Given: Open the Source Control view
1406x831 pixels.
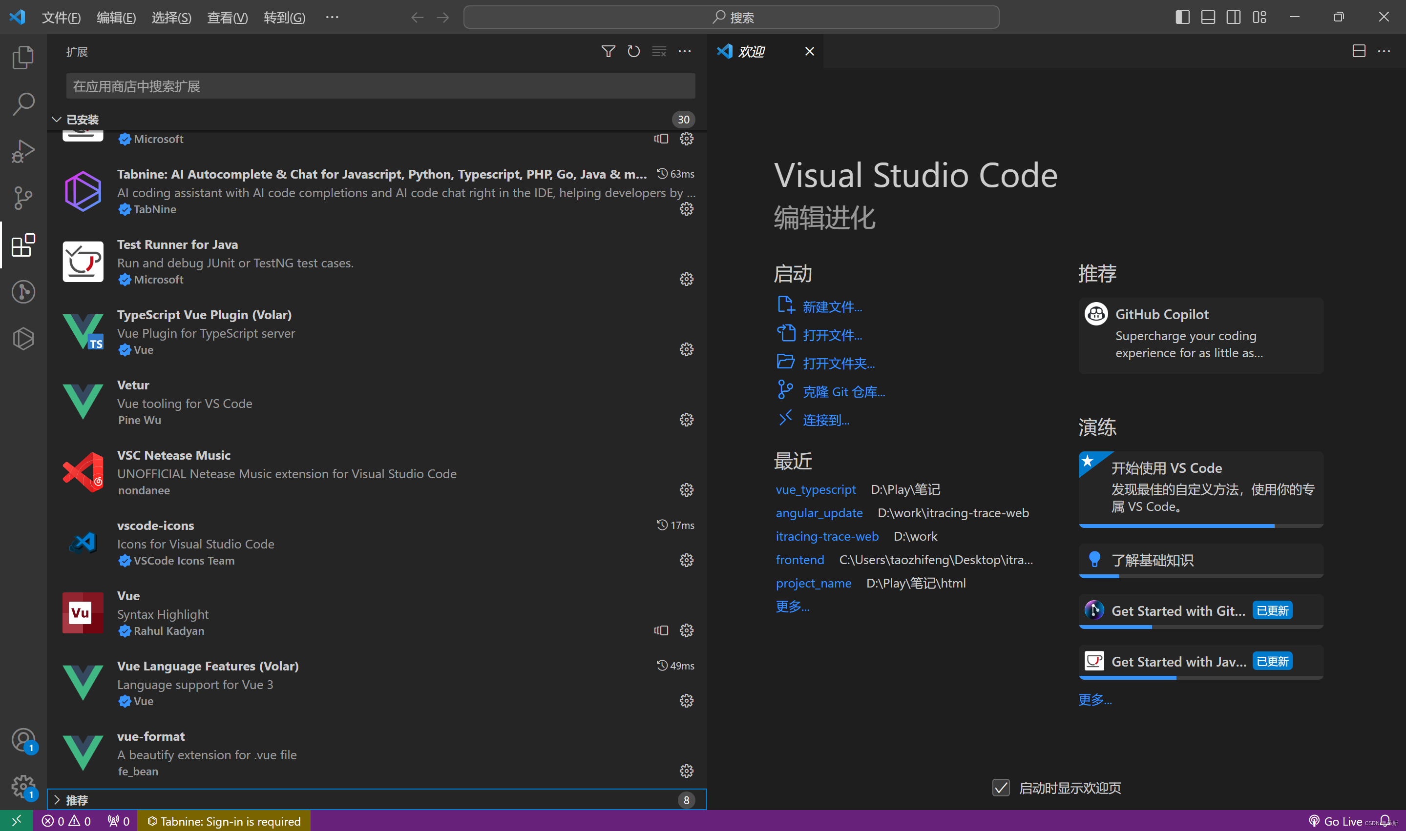Looking at the screenshot, I should [x=23, y=198].
